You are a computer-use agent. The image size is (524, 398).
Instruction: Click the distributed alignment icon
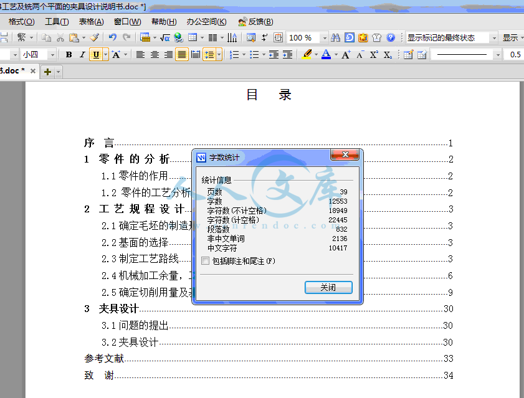tap(196, 54)
